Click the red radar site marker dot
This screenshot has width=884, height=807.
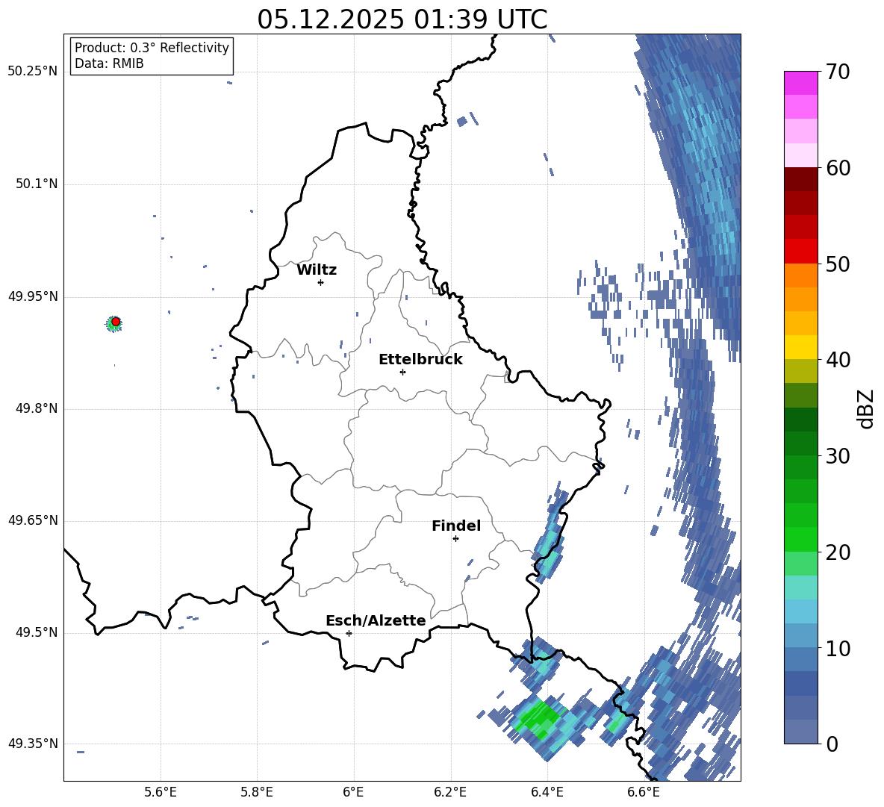(x=116, y=322)
